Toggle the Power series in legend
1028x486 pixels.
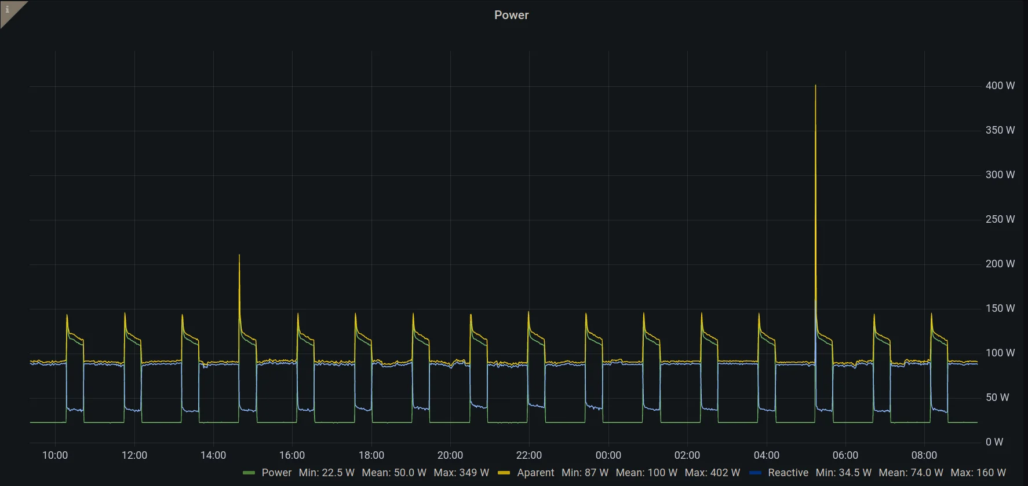tap(276, 473)
